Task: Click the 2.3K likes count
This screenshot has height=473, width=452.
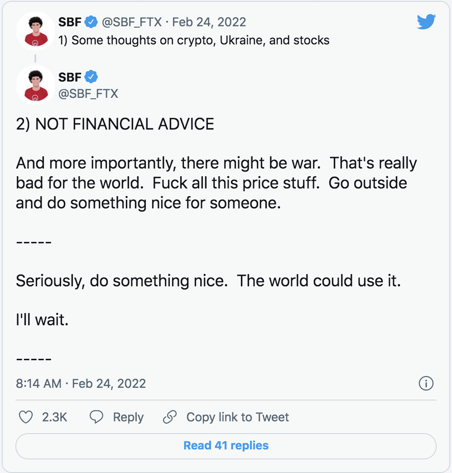Action: pyautogui.click(x=54, y=417)
